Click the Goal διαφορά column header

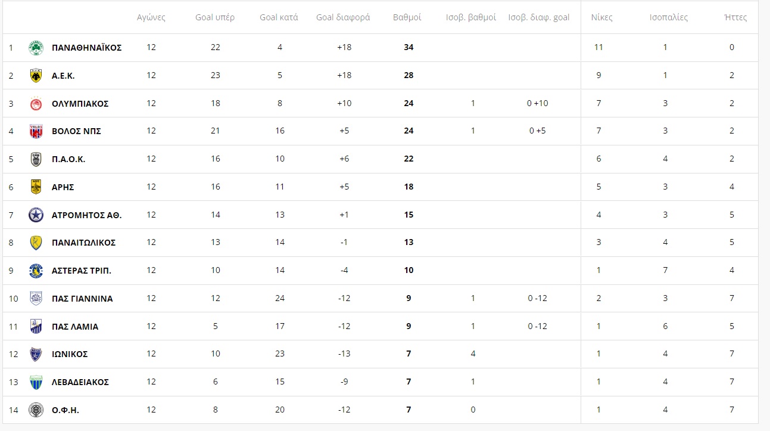pos(343,17)
